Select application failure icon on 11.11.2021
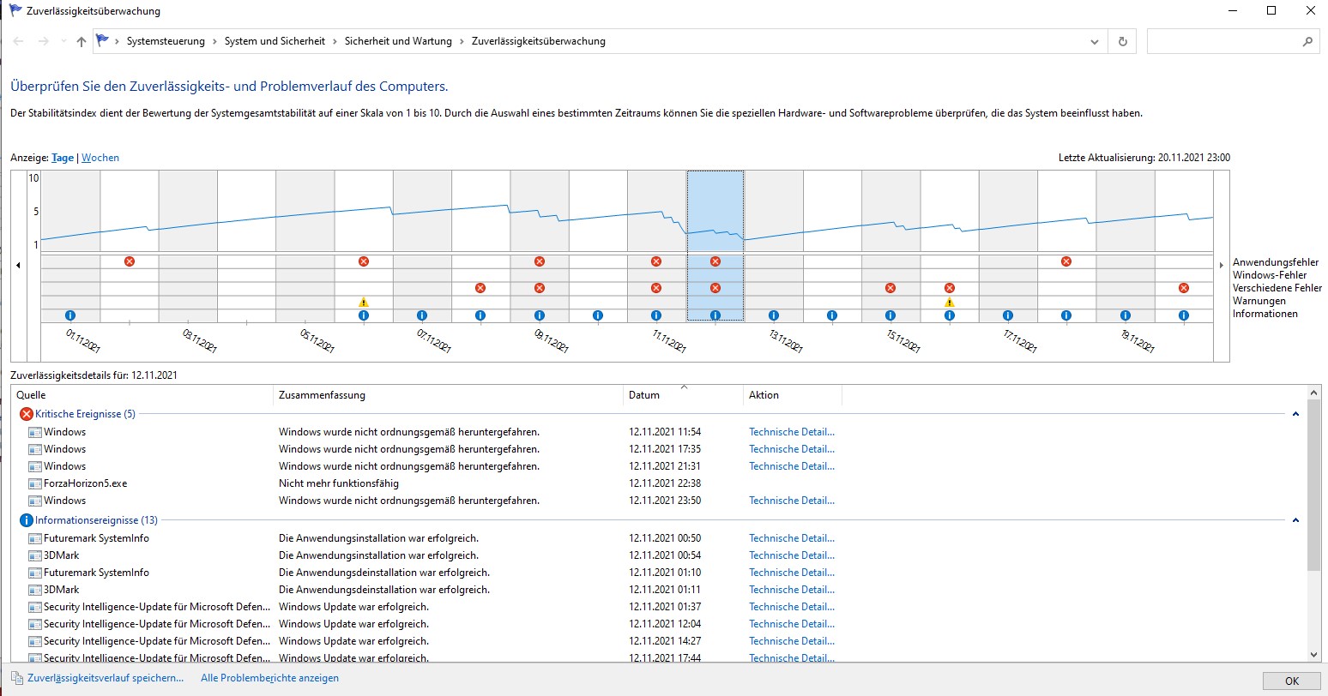This screenshot has width=1328, height=696. point(656,261)
